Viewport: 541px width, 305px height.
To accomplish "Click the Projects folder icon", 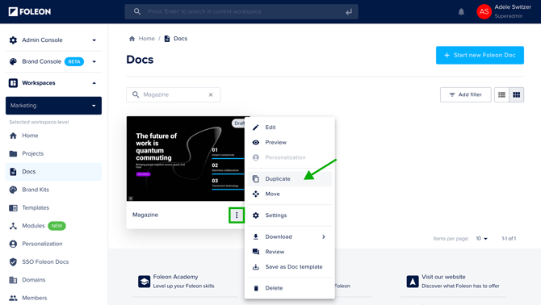I will tap(13, 153).
